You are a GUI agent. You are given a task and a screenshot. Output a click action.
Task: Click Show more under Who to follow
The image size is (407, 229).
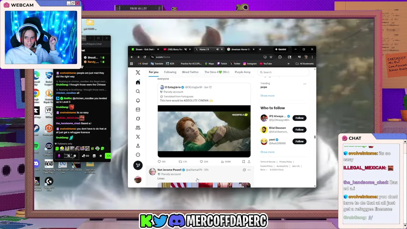[267, 152]
